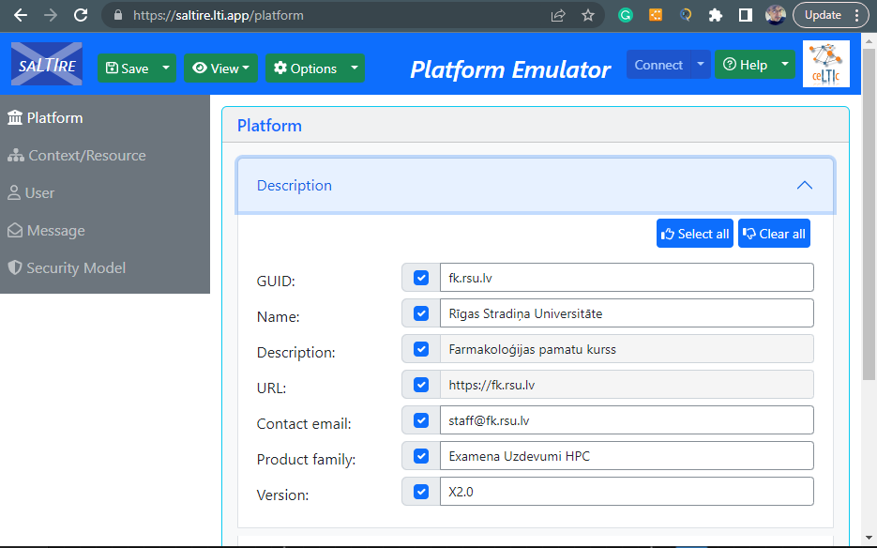
Task: Click the GUID input field
Action: click(627, 278)
